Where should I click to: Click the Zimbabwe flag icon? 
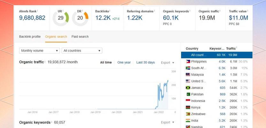click(x=188, y=114)
